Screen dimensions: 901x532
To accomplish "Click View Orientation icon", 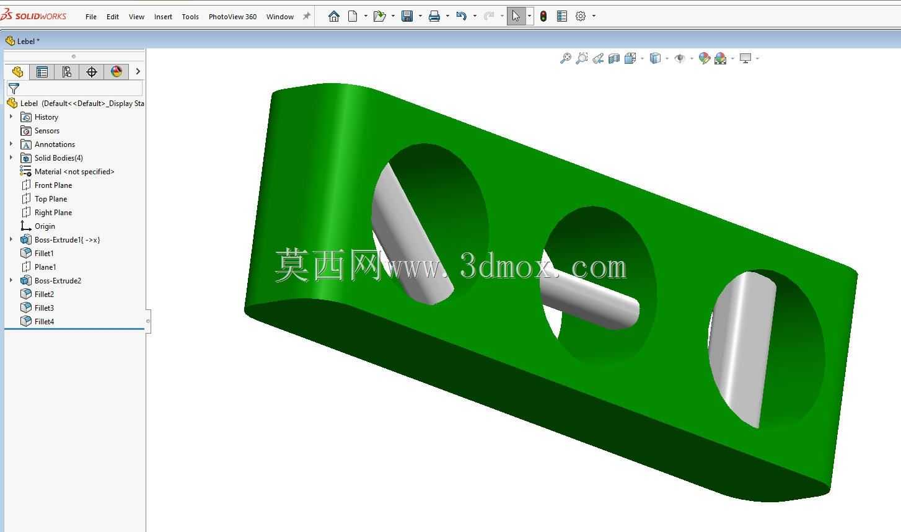I will pos(630,58).
